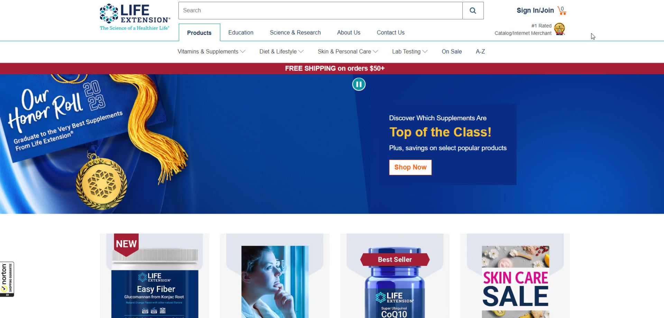Click the NEW ribbon on Easy Fiber

[126, 244]
